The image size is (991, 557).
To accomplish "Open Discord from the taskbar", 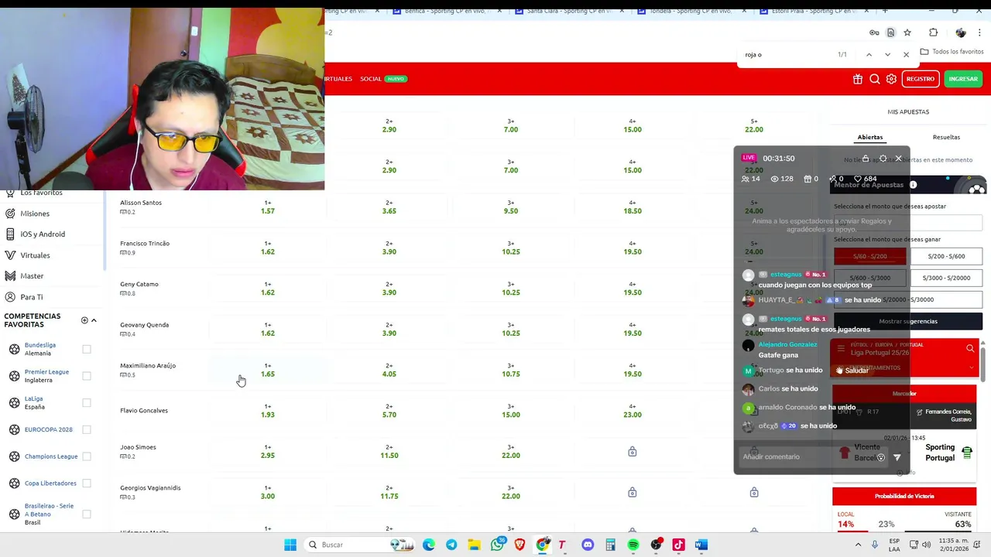I will [x=588, y=545].
